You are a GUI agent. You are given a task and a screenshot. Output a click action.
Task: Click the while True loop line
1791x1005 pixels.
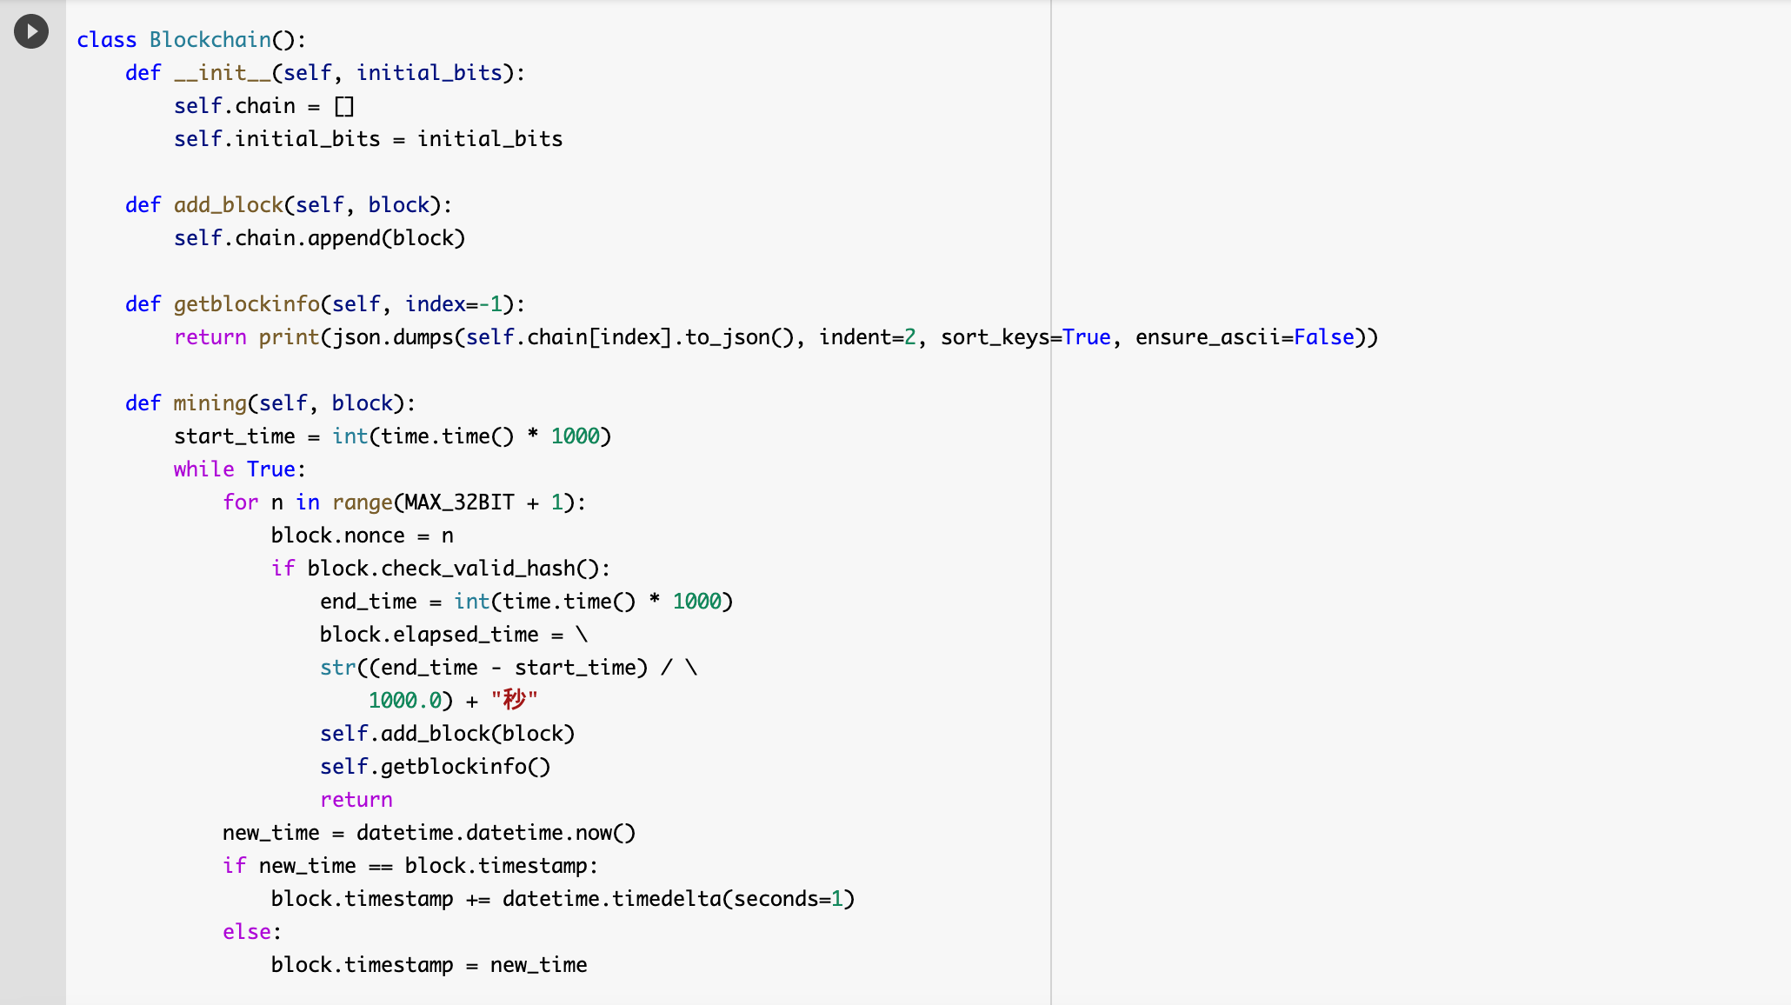(x=239, y=469)
